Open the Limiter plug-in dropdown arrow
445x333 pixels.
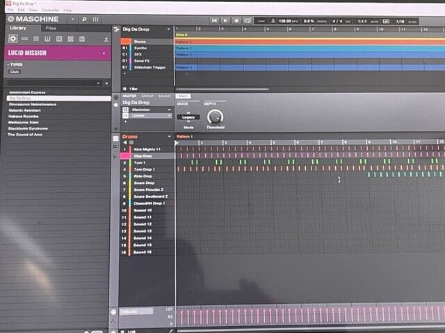170,116
